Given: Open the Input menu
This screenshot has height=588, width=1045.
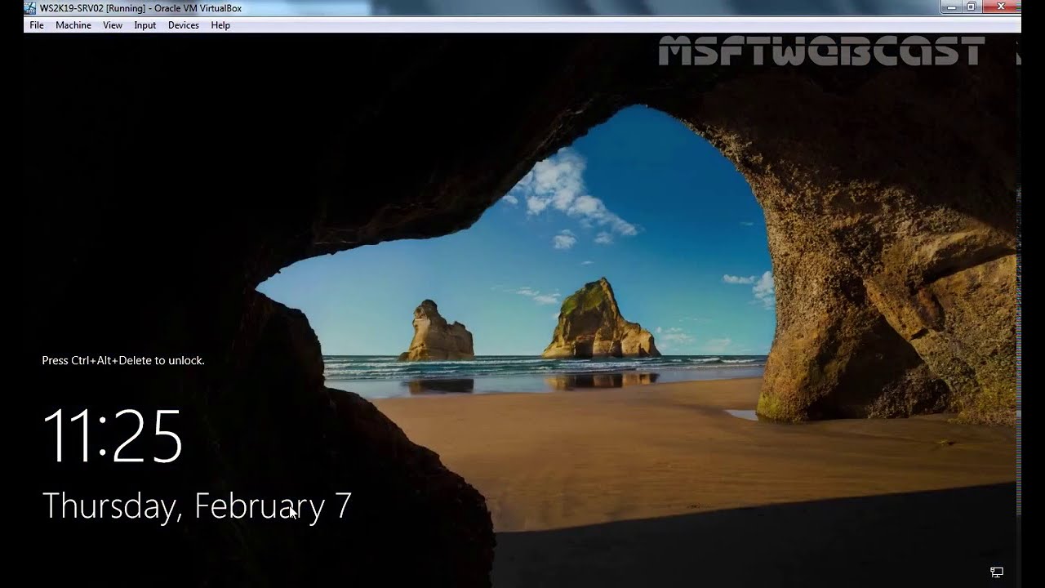Looking at the screenshot, I should (x=145, y=25).
